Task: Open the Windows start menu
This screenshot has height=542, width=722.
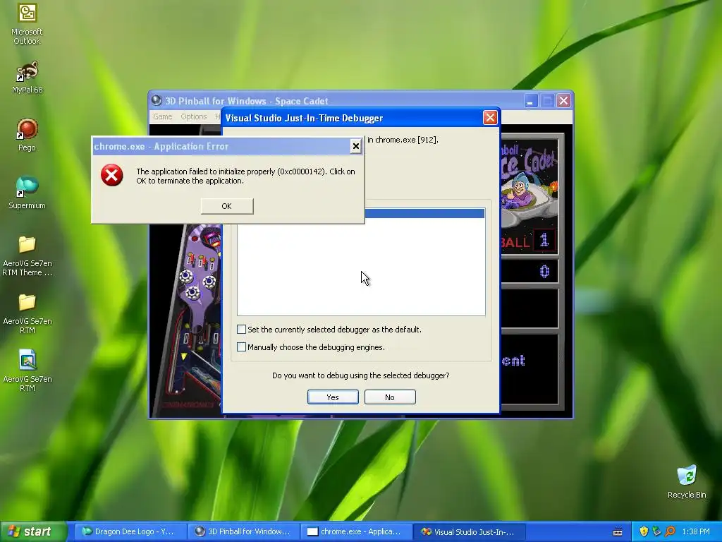Action: [x=32, y=531]
